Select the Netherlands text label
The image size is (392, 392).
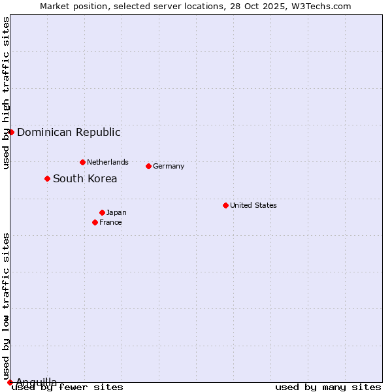(107, 162)
